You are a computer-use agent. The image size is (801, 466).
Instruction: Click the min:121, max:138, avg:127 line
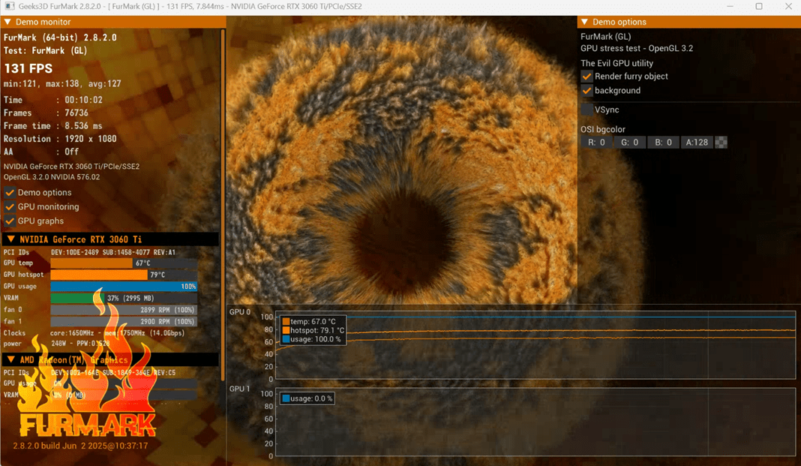(62, 84)
